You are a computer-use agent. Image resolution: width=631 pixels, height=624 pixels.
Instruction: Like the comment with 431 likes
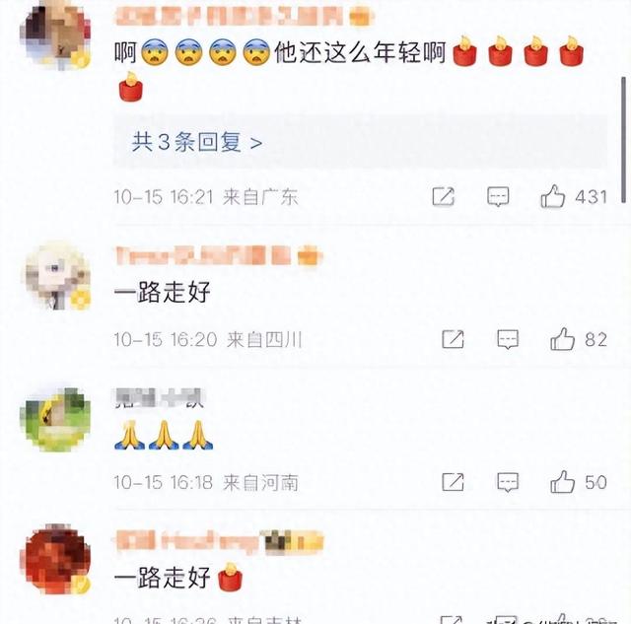pyautogui.click(x=553, y=196)
